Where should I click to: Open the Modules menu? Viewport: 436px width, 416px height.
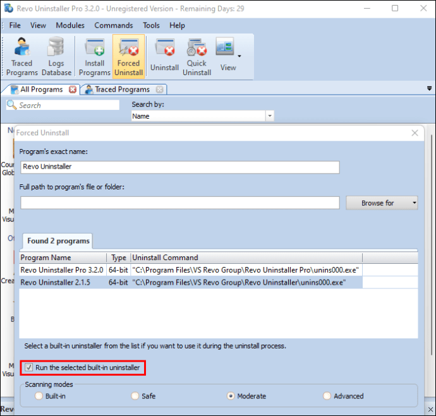tap(70, 25)
